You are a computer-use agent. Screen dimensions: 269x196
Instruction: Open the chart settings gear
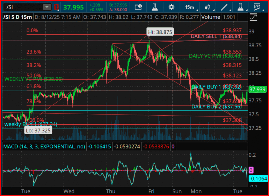coord(171,7)
